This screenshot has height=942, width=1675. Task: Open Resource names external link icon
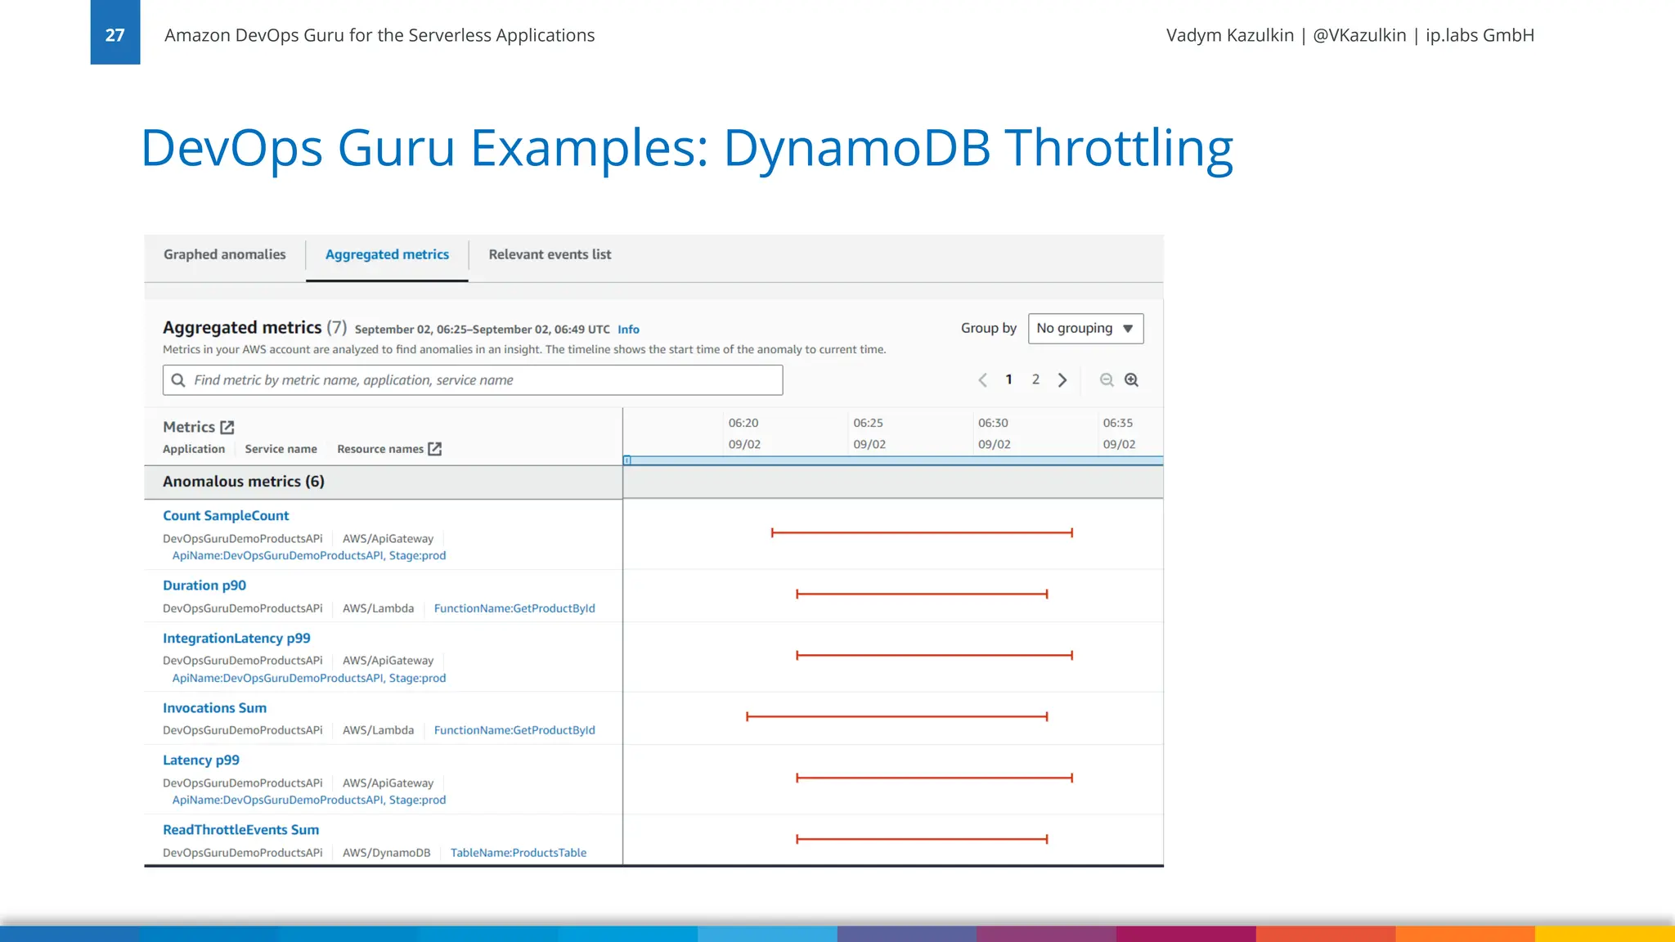(x=435, y=449)
